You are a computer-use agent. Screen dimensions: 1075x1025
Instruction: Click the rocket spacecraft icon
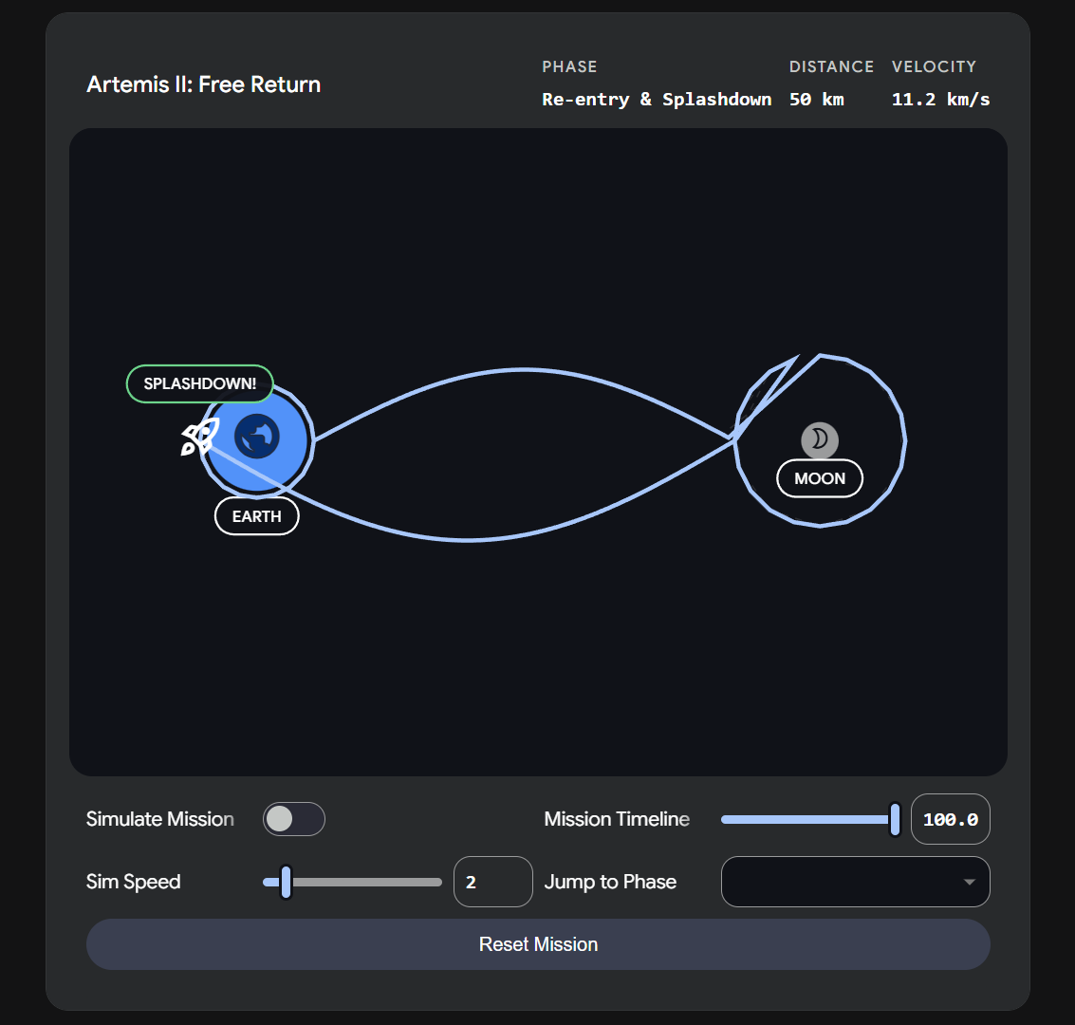pos(200,437)
